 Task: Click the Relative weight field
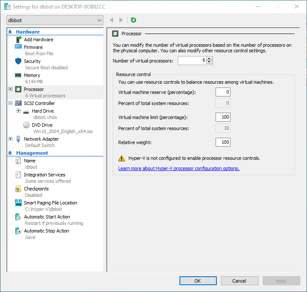point(223,142)
